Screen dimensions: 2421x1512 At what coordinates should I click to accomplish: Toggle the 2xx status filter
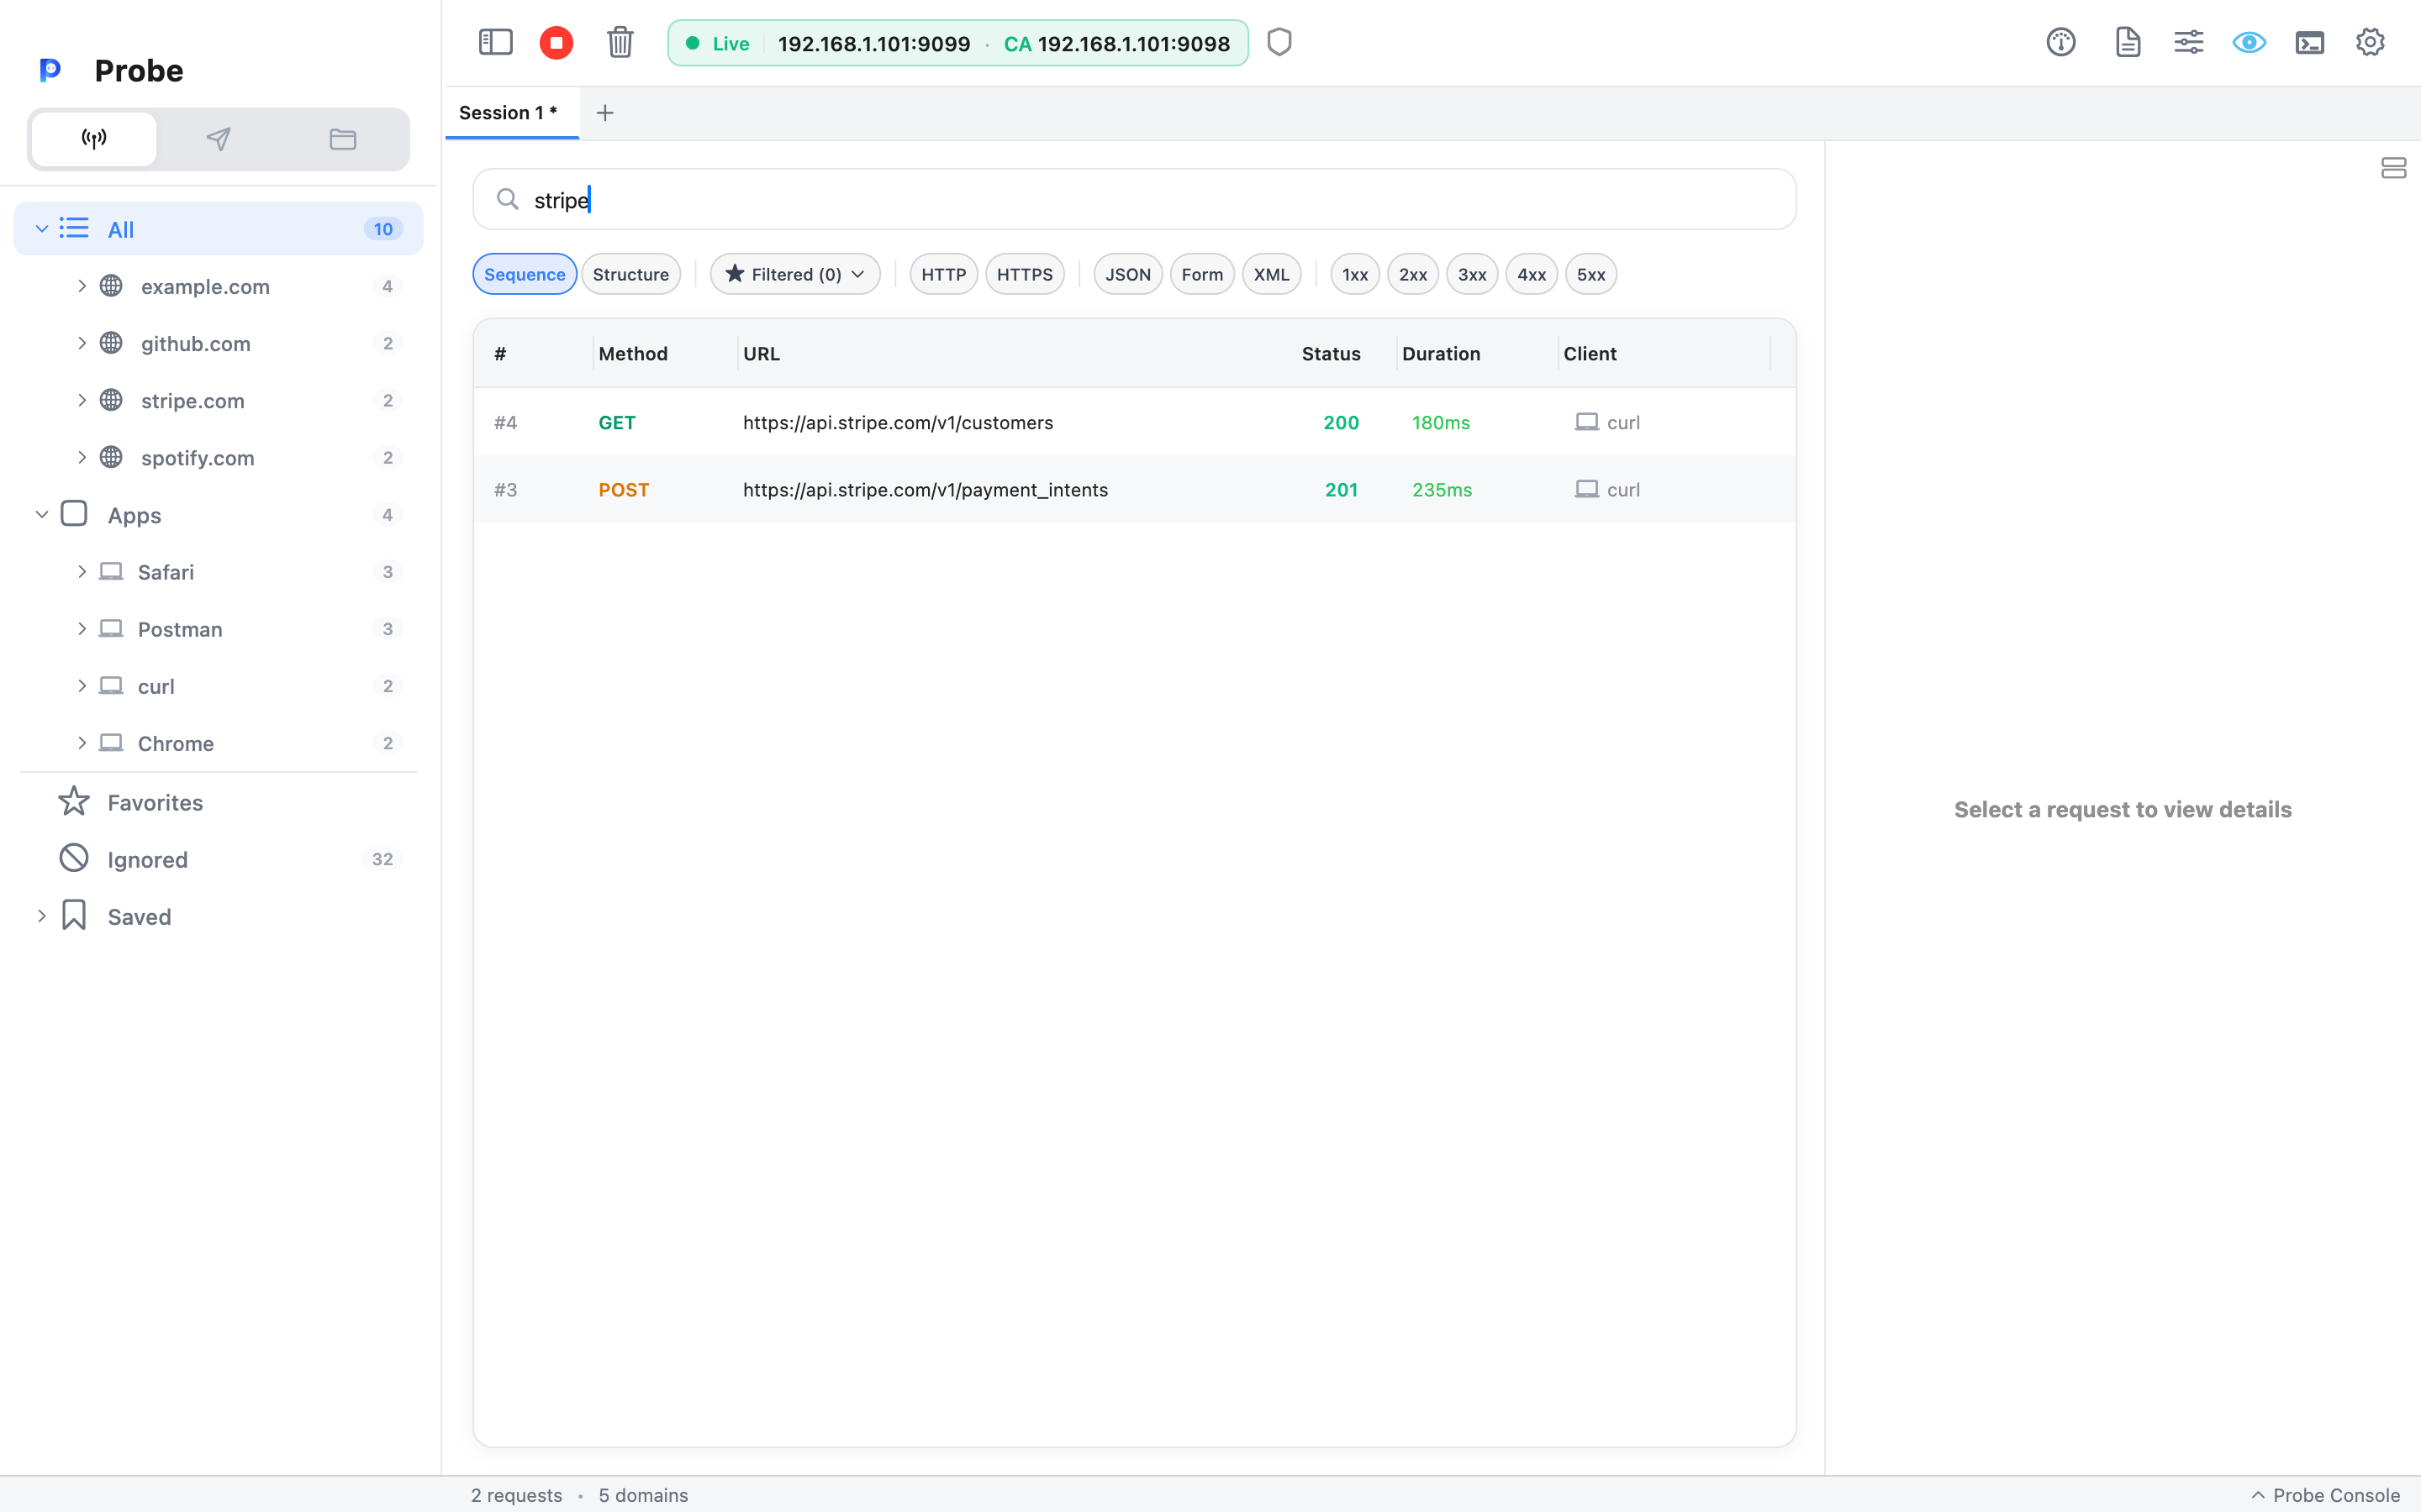(x=1412, y=274)
